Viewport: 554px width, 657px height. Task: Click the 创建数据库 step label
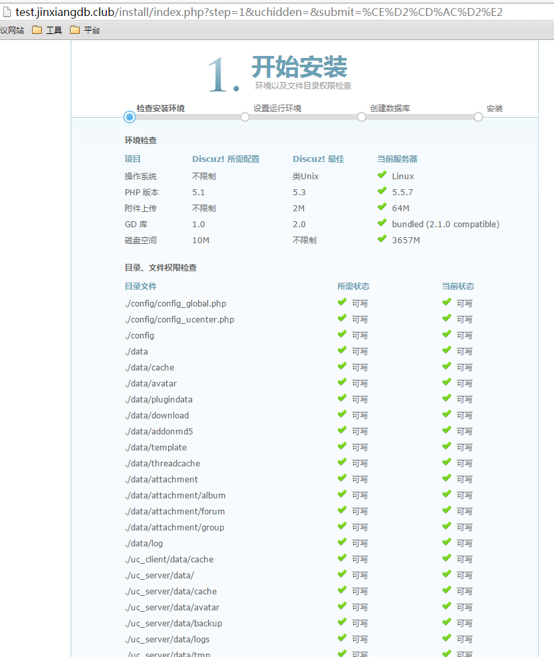(390, 108)
